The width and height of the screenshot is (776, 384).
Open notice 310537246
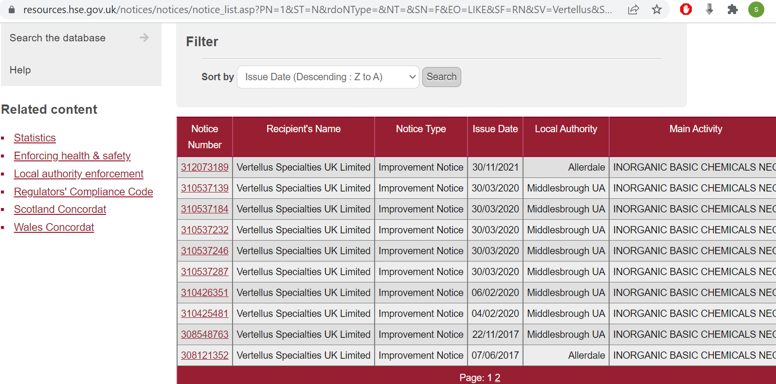point(205,251)
